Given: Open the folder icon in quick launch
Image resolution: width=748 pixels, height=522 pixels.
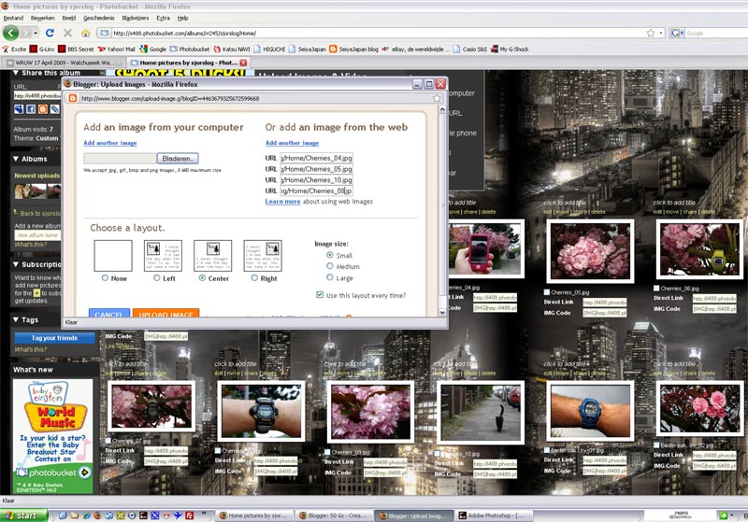Looking at the screenshot, I should point(75,515).
